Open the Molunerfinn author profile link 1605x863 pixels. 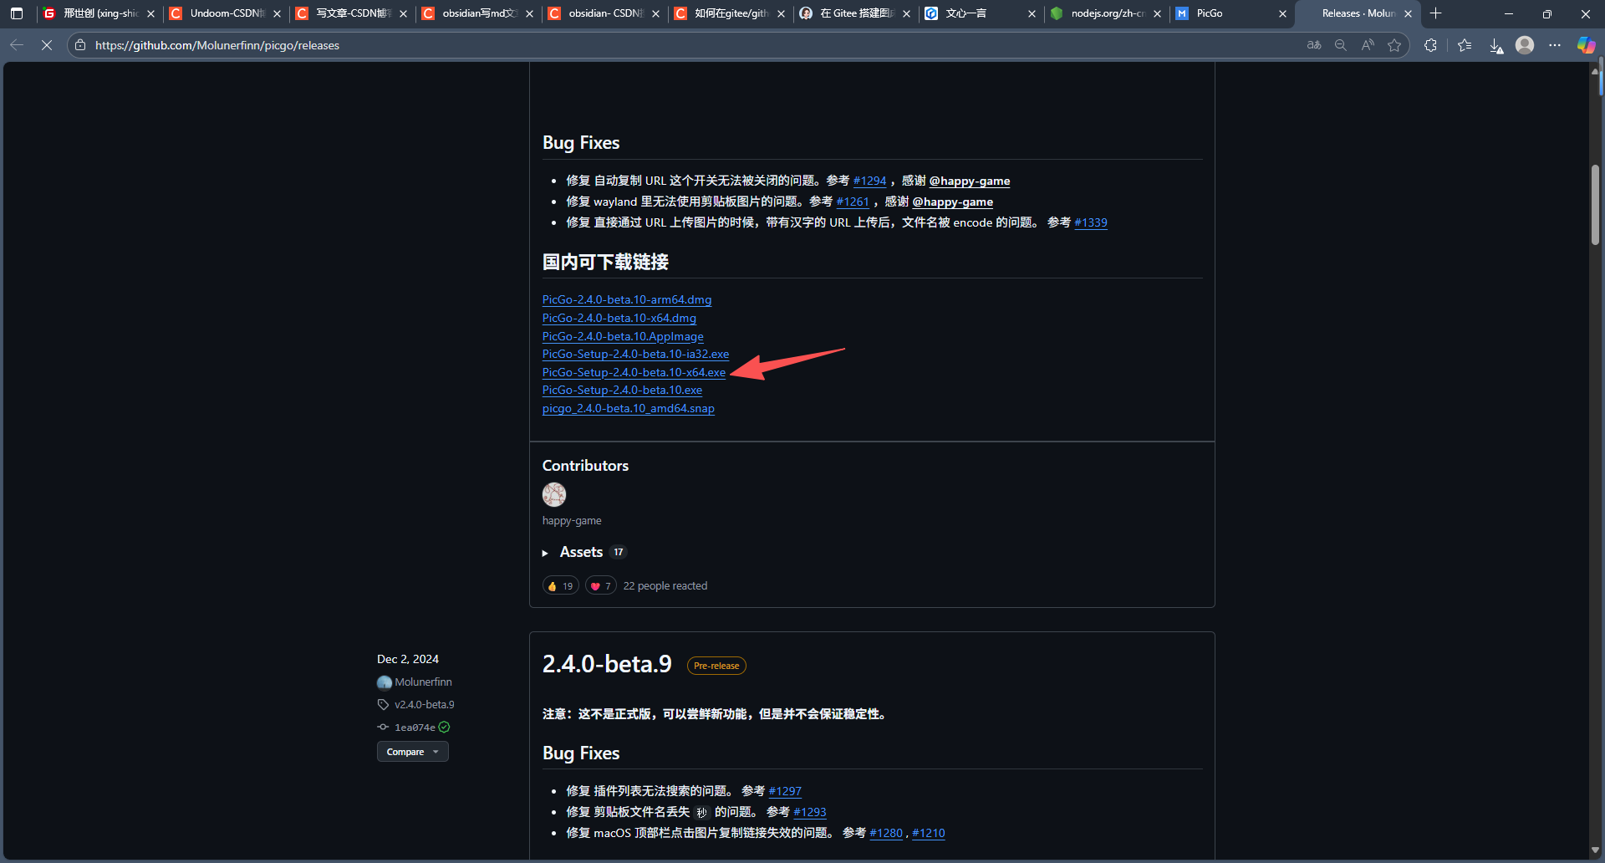(x=423, y=682)
